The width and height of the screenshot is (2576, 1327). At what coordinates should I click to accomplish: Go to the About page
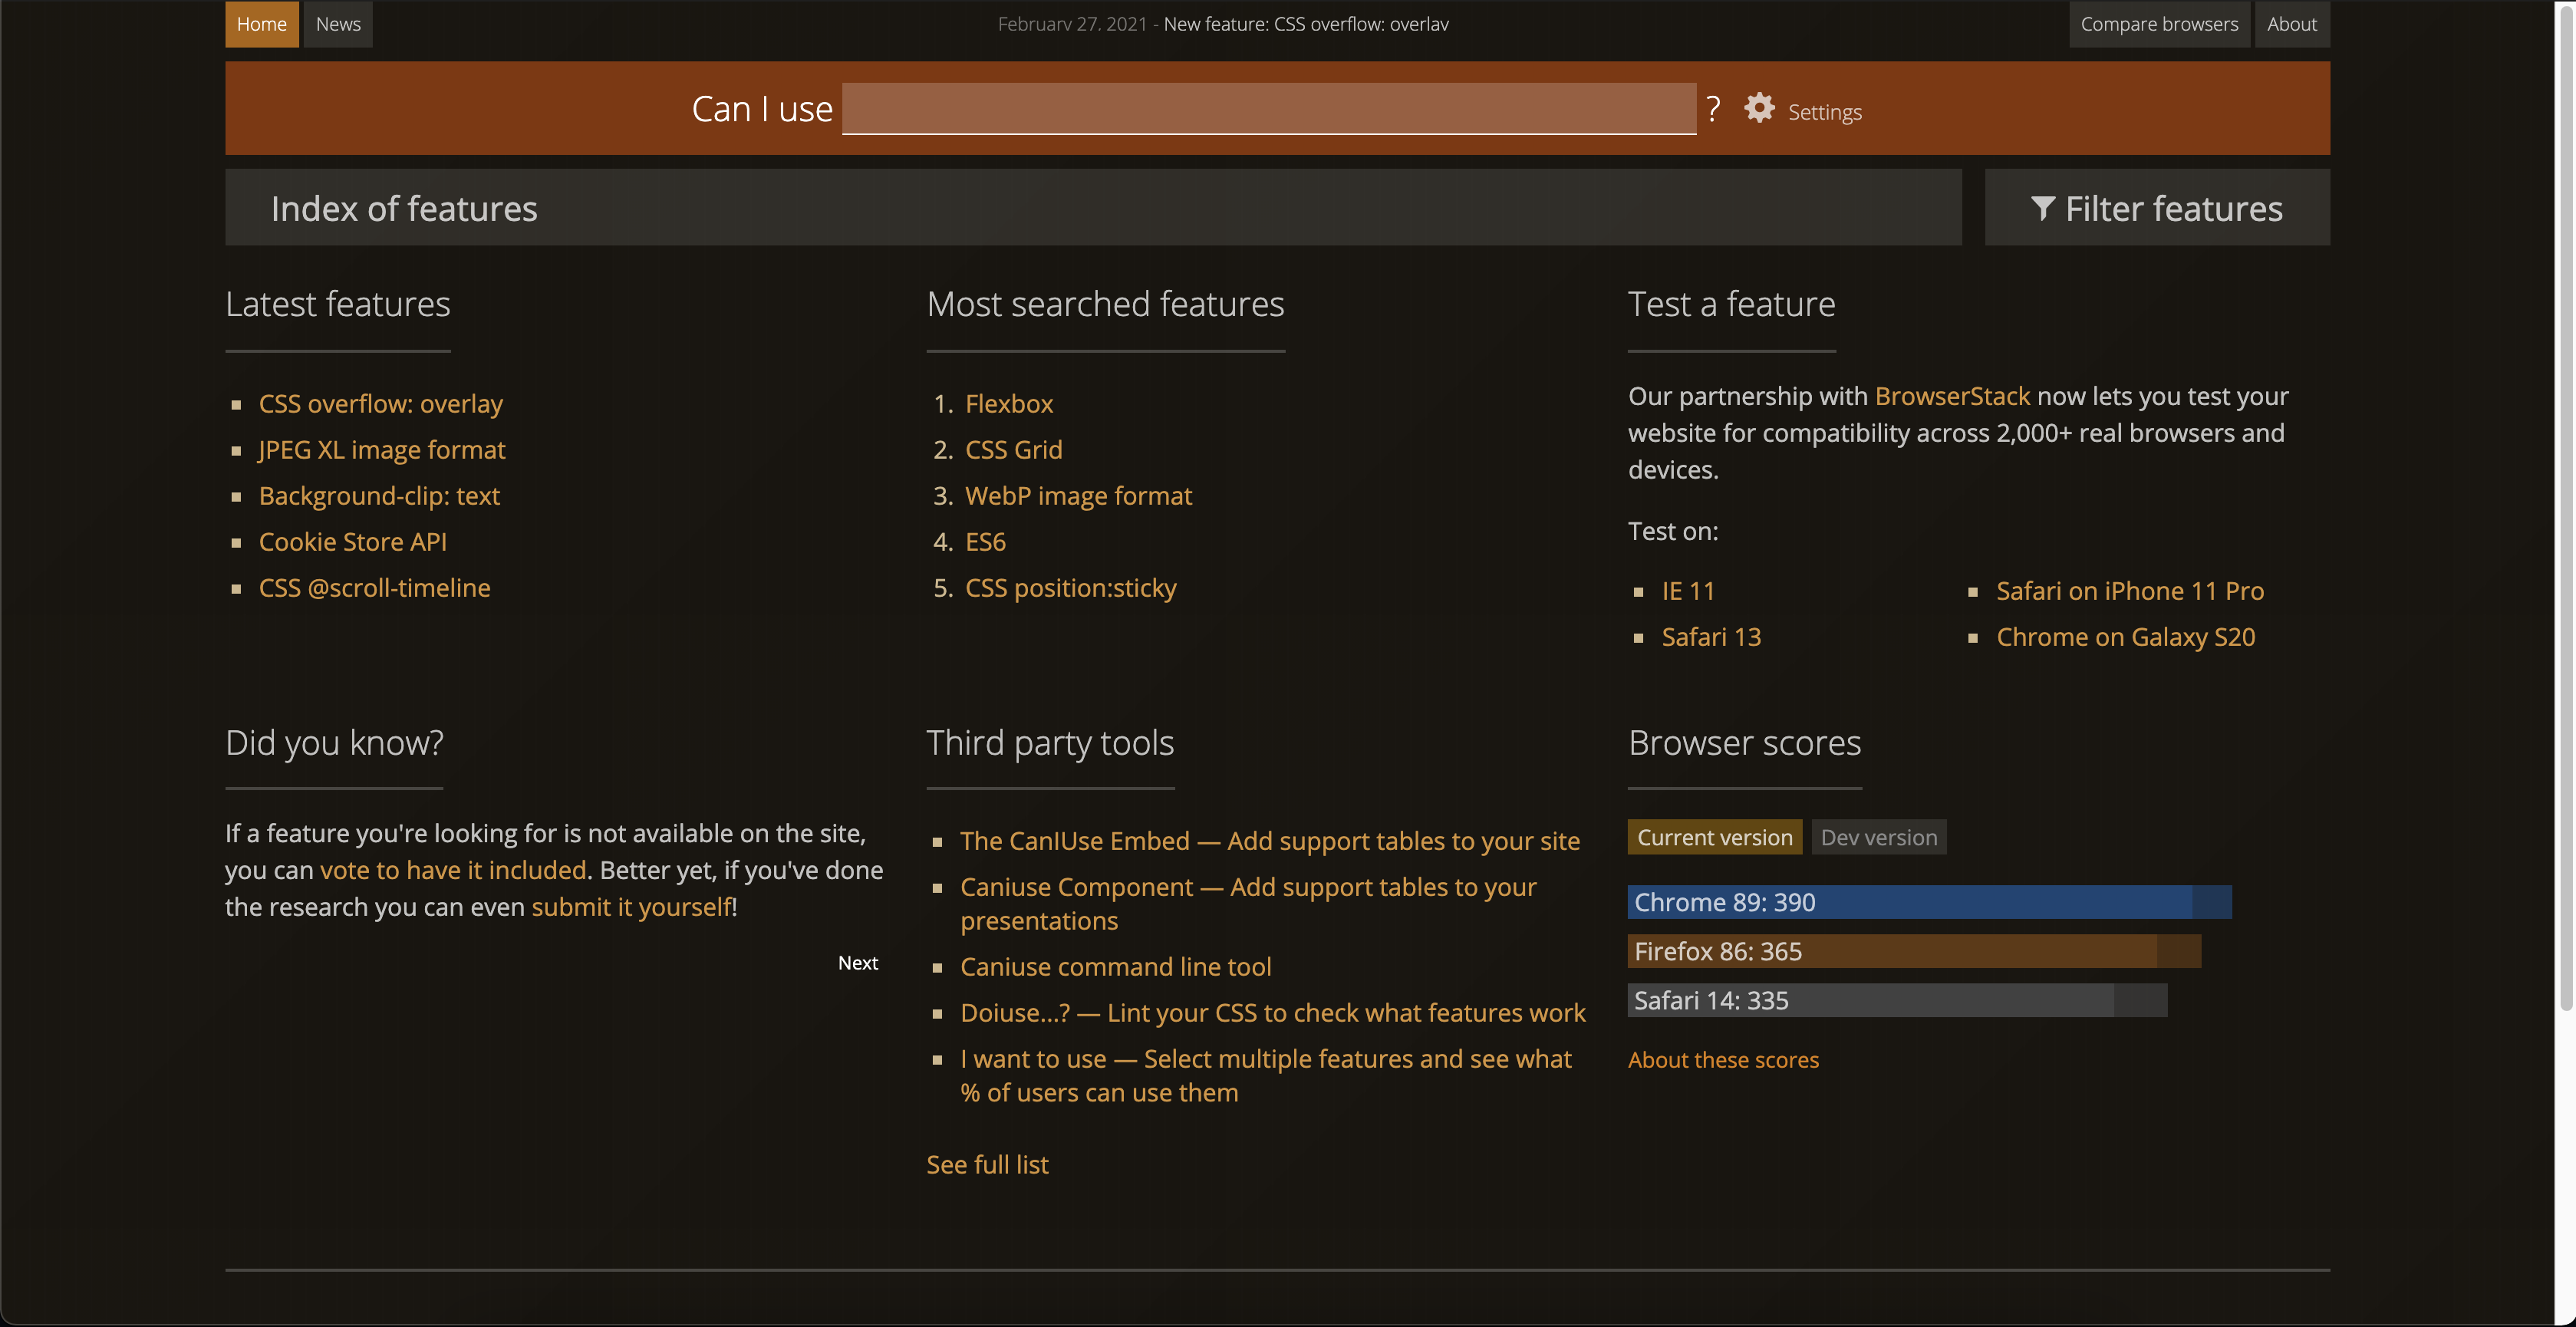click(x=2291, y=24)
